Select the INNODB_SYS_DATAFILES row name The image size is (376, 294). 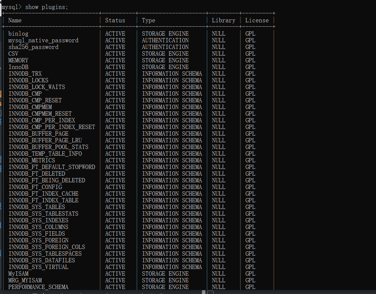pos(42,260)
